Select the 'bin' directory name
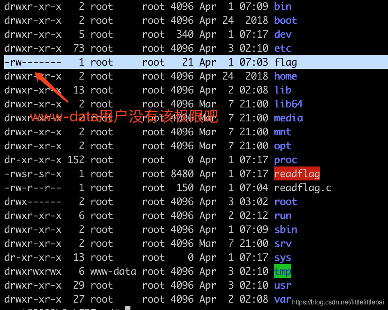The height and width of the screenshot is (310, 388). [x=283, y=7]
